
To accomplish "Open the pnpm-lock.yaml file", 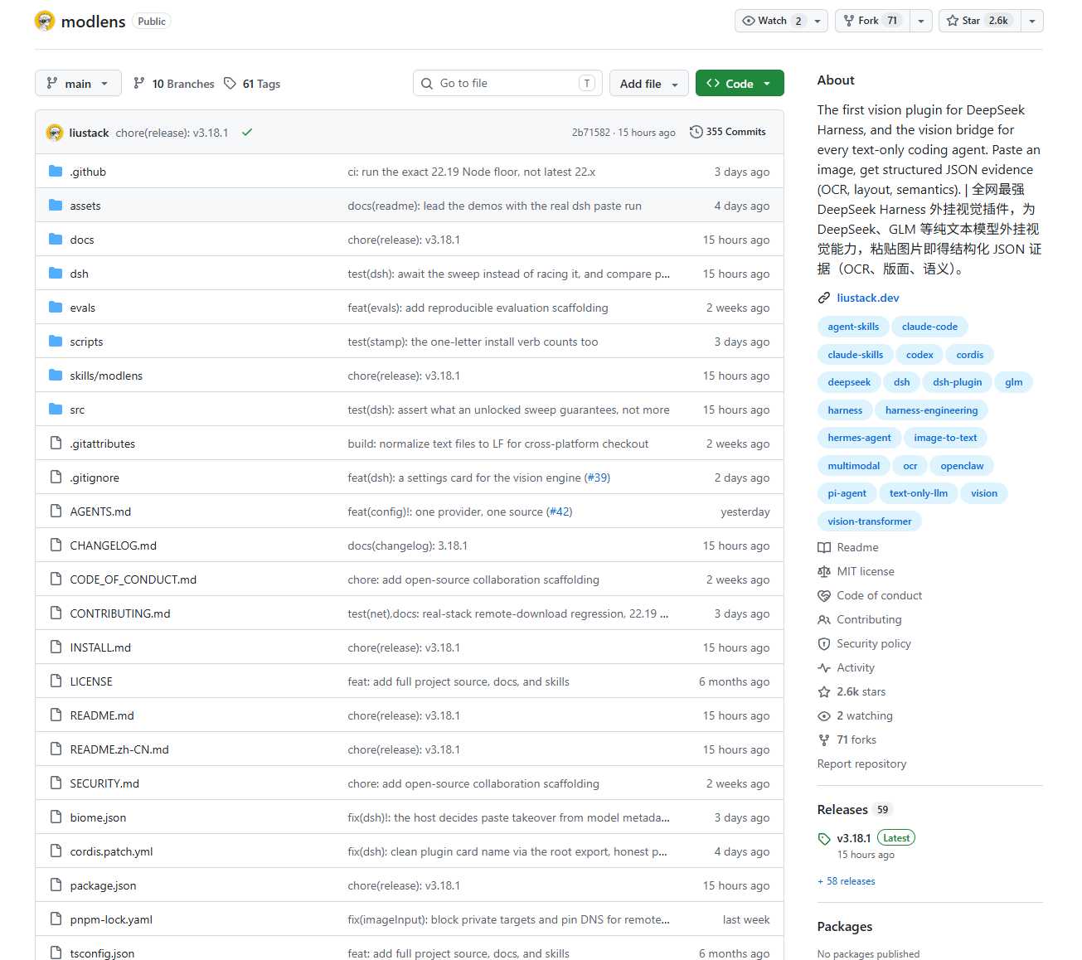I will (111, 919).
